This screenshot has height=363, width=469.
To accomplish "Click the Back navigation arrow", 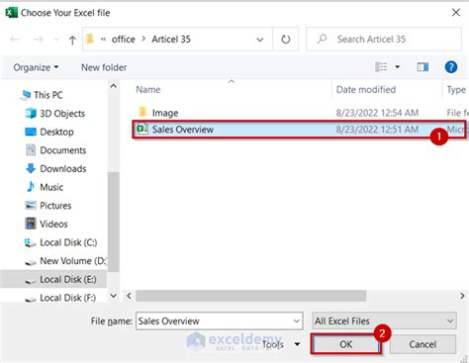I will [x=15, y=40].
